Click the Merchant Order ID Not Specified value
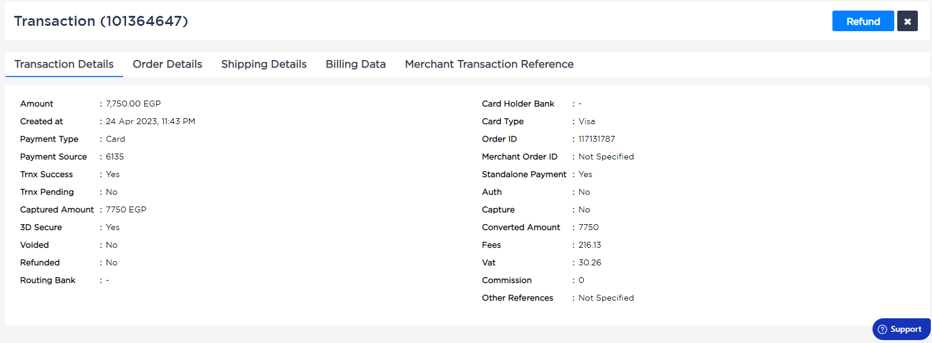 click(606, 156)
